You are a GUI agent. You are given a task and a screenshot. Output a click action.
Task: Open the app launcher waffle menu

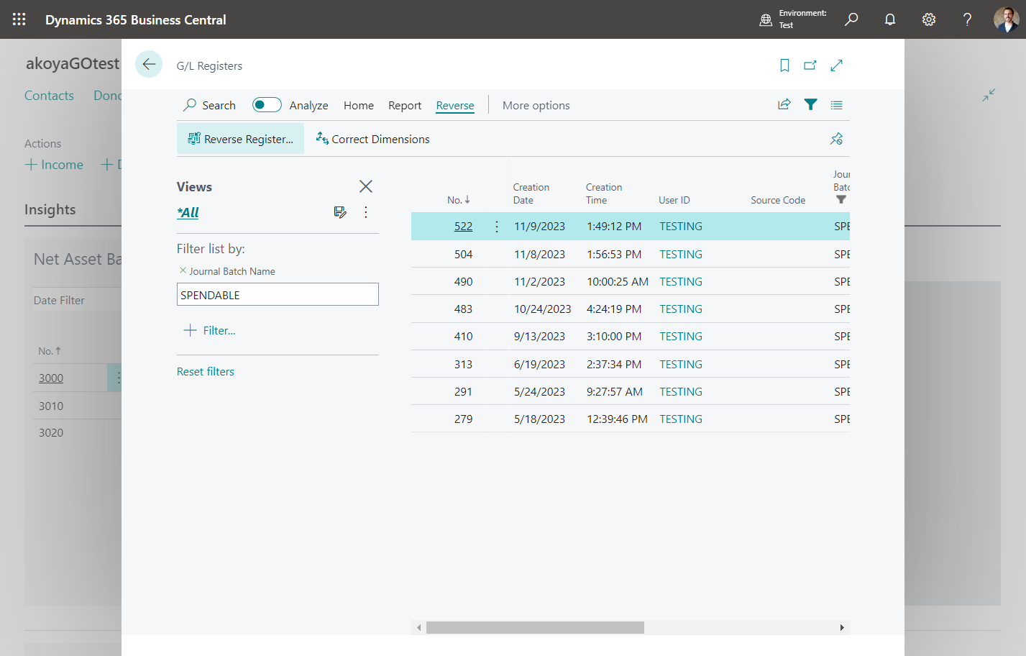19,19
